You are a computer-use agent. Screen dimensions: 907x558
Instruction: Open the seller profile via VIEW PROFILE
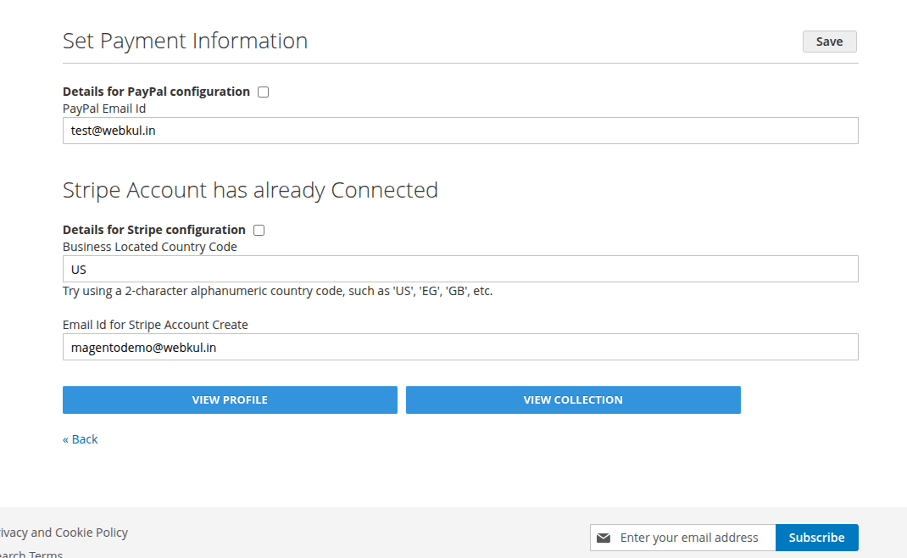coord(230,399)
